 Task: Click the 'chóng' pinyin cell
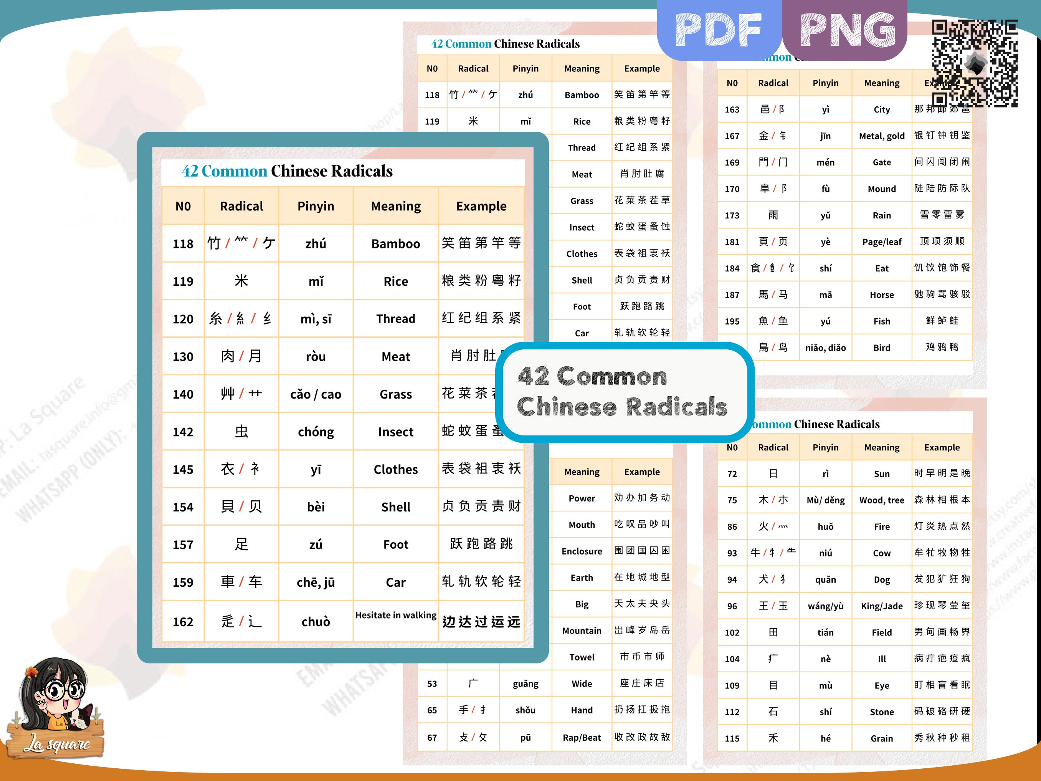coord(316,431)
